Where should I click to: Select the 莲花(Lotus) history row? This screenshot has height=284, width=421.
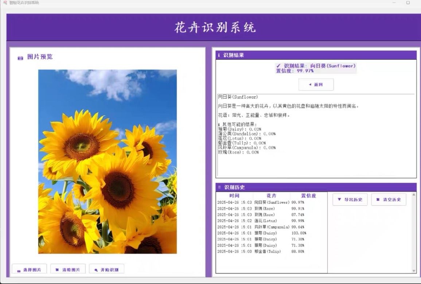pyautogui.click(x=272, y=221)
